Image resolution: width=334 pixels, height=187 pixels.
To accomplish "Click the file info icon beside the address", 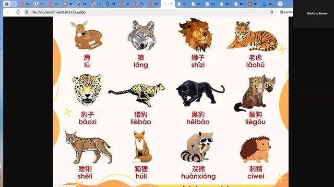I will (27, 12).
